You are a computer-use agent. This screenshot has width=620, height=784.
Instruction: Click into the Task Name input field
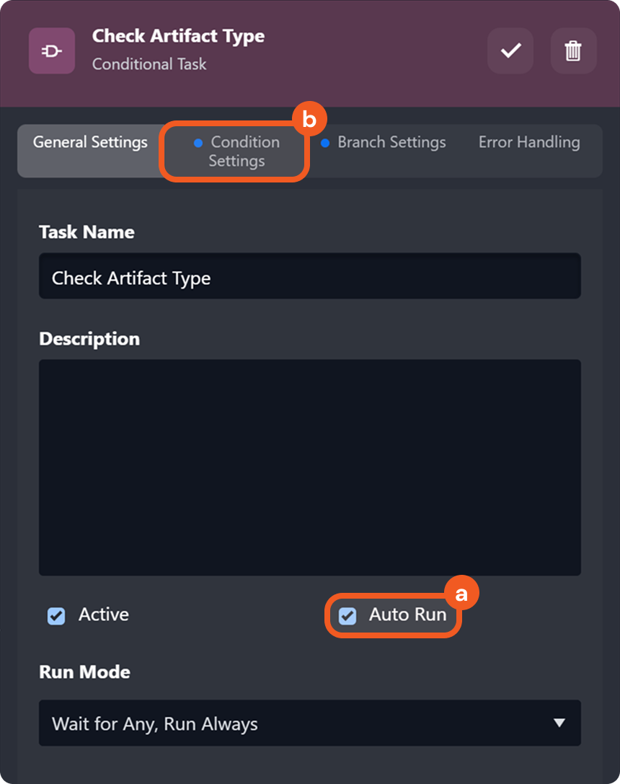310,278
